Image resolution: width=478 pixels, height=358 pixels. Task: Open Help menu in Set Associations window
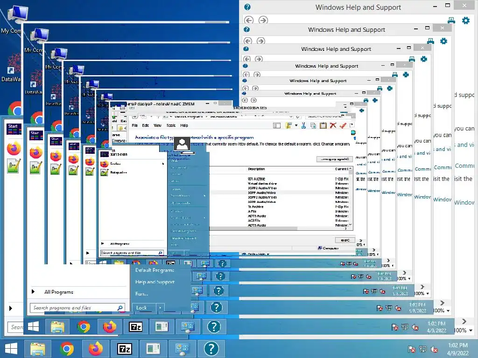pyautogui.click(x=184, y=125)
